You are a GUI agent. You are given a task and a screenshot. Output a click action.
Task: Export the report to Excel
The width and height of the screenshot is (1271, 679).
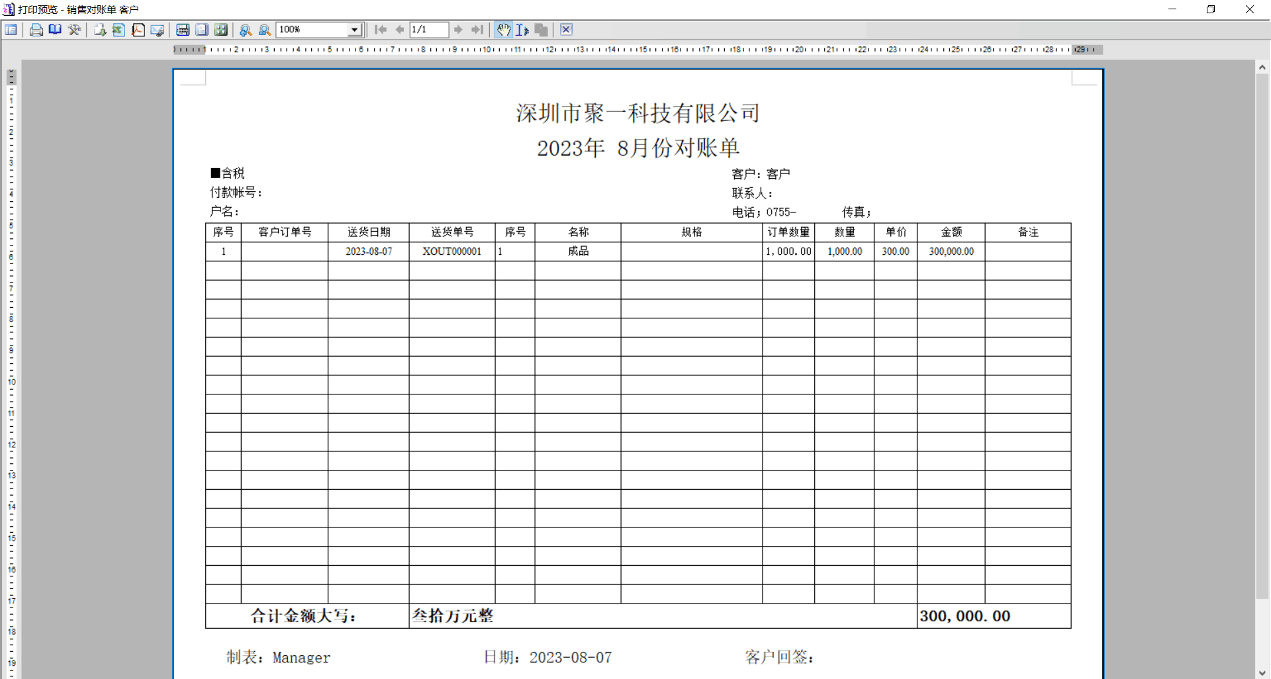pos(118,30)
